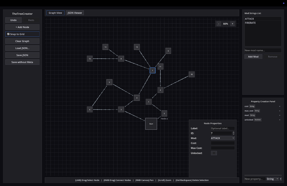Click the Redo button
Viewport: 287px width, 186px height.
[x=31, y=20]
